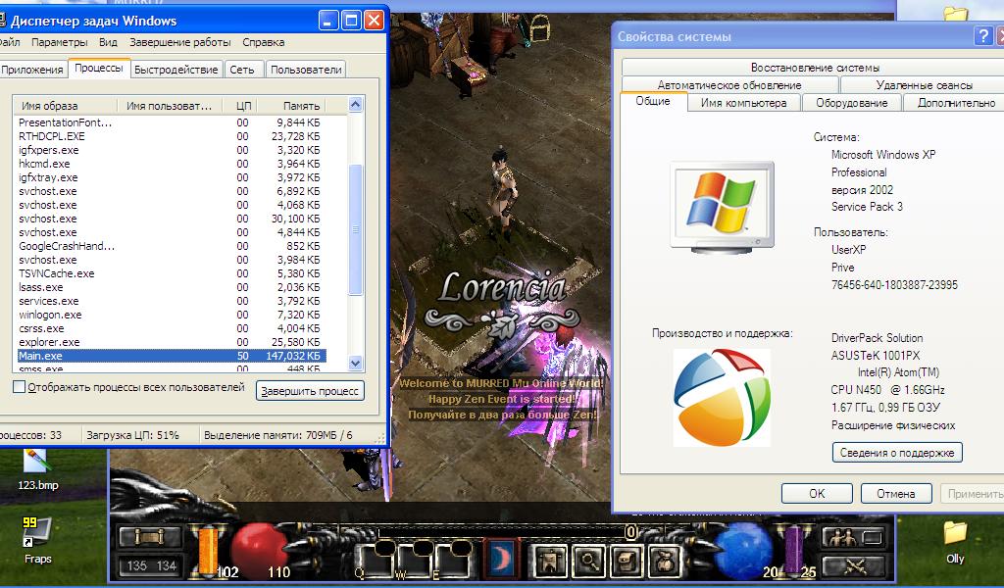The image size is (1004, 588).
Task: Open the Восстановление системы tab
Action: (x=815, y=68)
